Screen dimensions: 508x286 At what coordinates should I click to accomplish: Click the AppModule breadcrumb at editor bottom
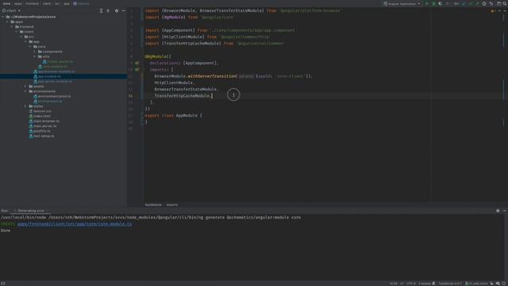click(x=153, y=205)
